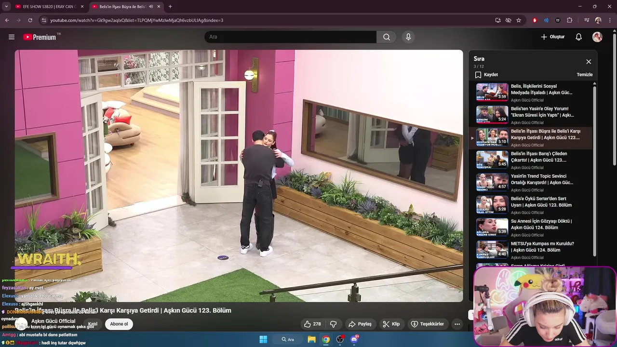The height and width of the screenshot is (347, 617).
Task: Play 'Yasin'in Trend Topic Sevinci' video
Action: click(534, 183)
